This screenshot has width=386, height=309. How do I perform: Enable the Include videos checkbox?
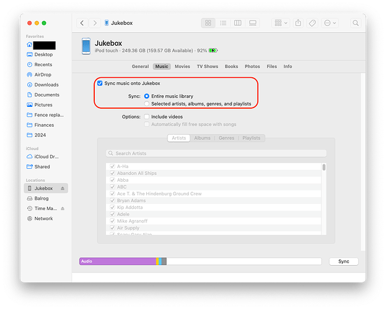click(x=147, y=117)
